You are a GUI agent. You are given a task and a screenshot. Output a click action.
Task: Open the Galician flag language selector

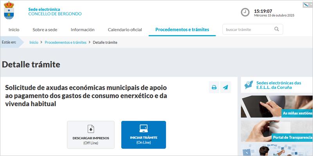[x=308, y=5]
